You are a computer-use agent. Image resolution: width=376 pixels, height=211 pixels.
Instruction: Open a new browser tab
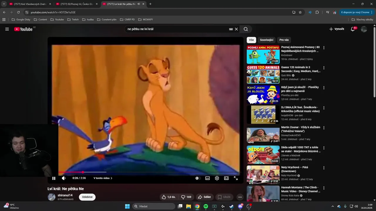pyautogui.click(x=150, y=4)
